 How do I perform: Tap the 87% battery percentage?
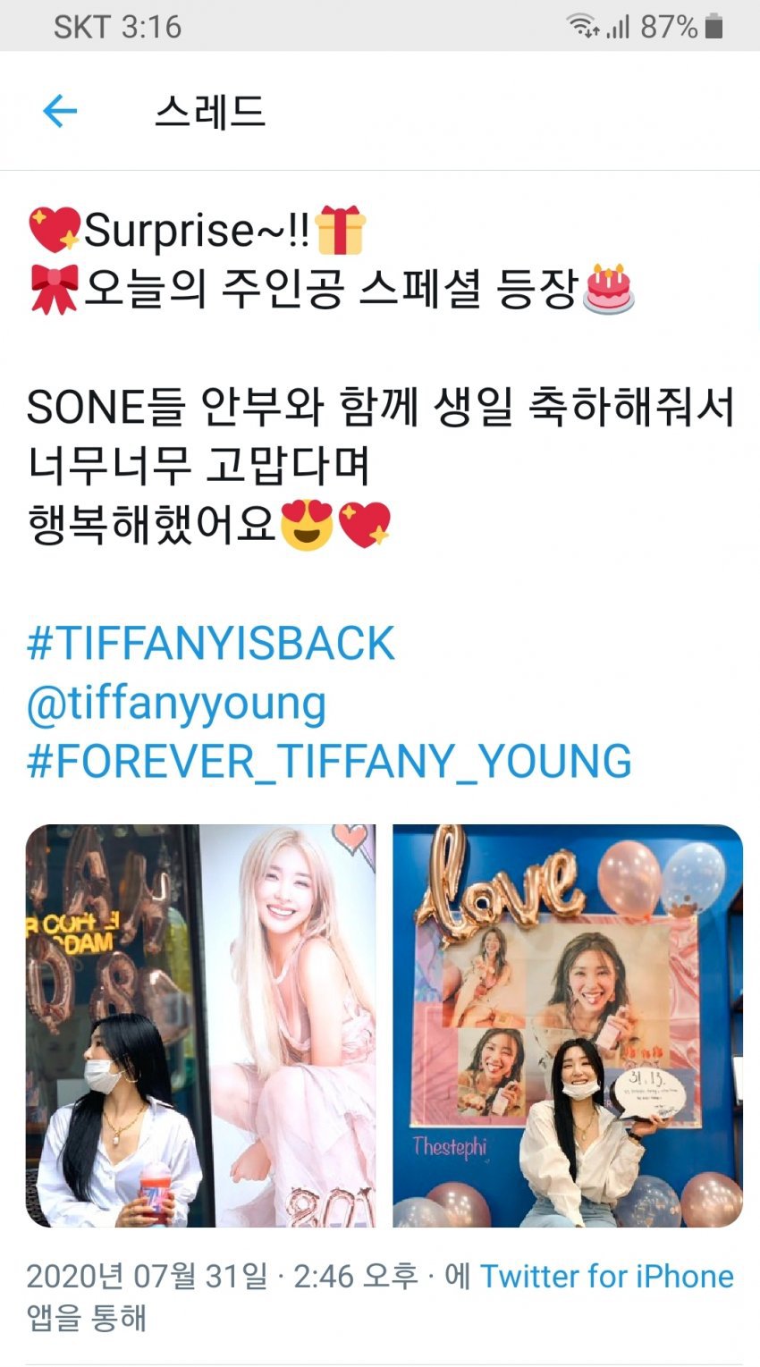click(x=669, y=27)
